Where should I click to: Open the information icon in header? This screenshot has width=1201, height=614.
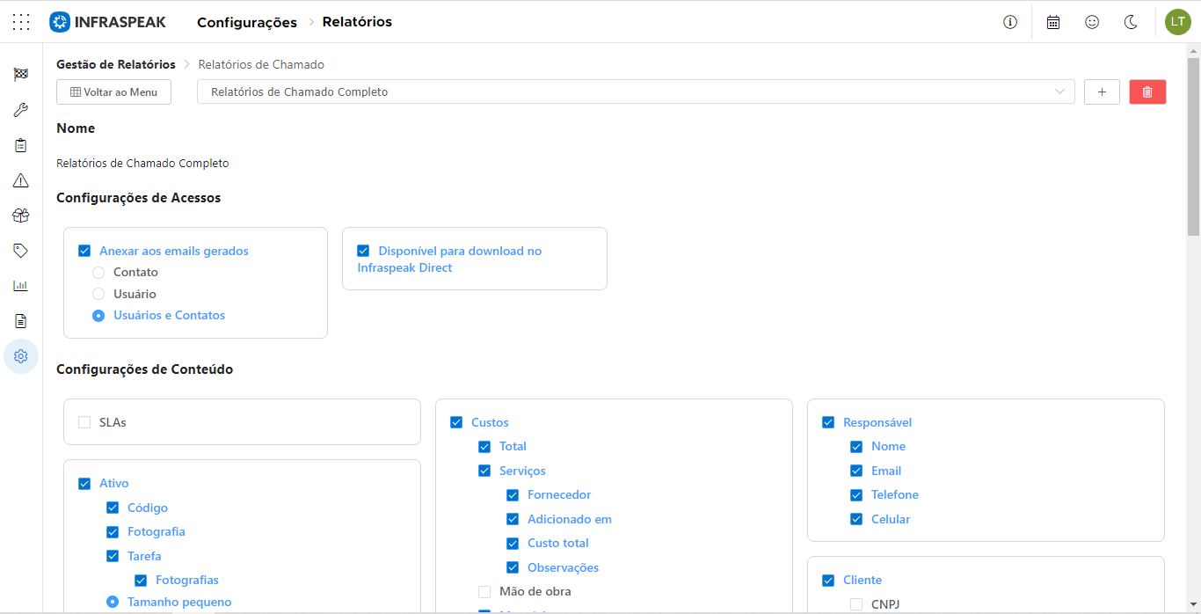point(1010,22)
